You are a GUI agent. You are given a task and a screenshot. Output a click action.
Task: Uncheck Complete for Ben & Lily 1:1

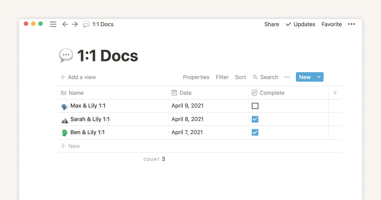255,132
